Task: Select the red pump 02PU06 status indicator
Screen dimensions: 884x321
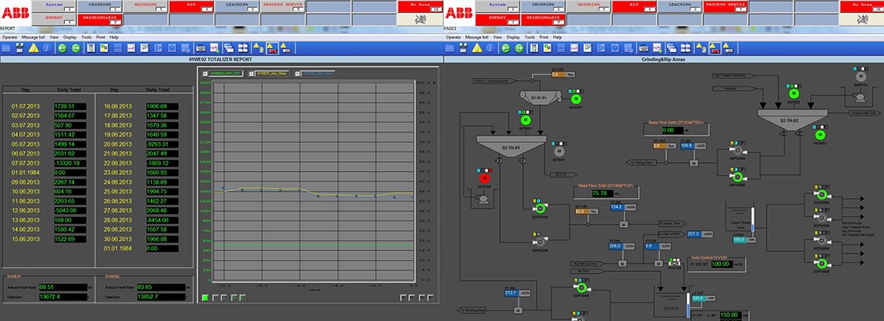Action: [x=484, y=179]
